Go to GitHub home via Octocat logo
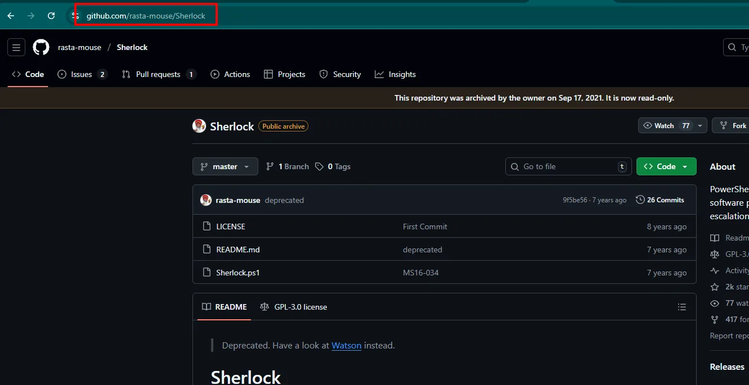The image size is (749, 385). tap(41, 47)
